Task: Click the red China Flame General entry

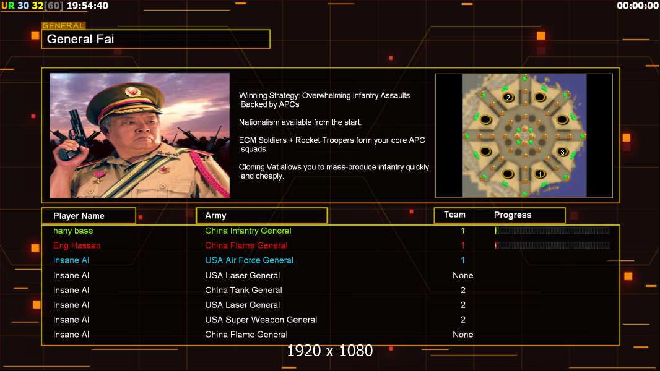Action: (x=246, y=245)
